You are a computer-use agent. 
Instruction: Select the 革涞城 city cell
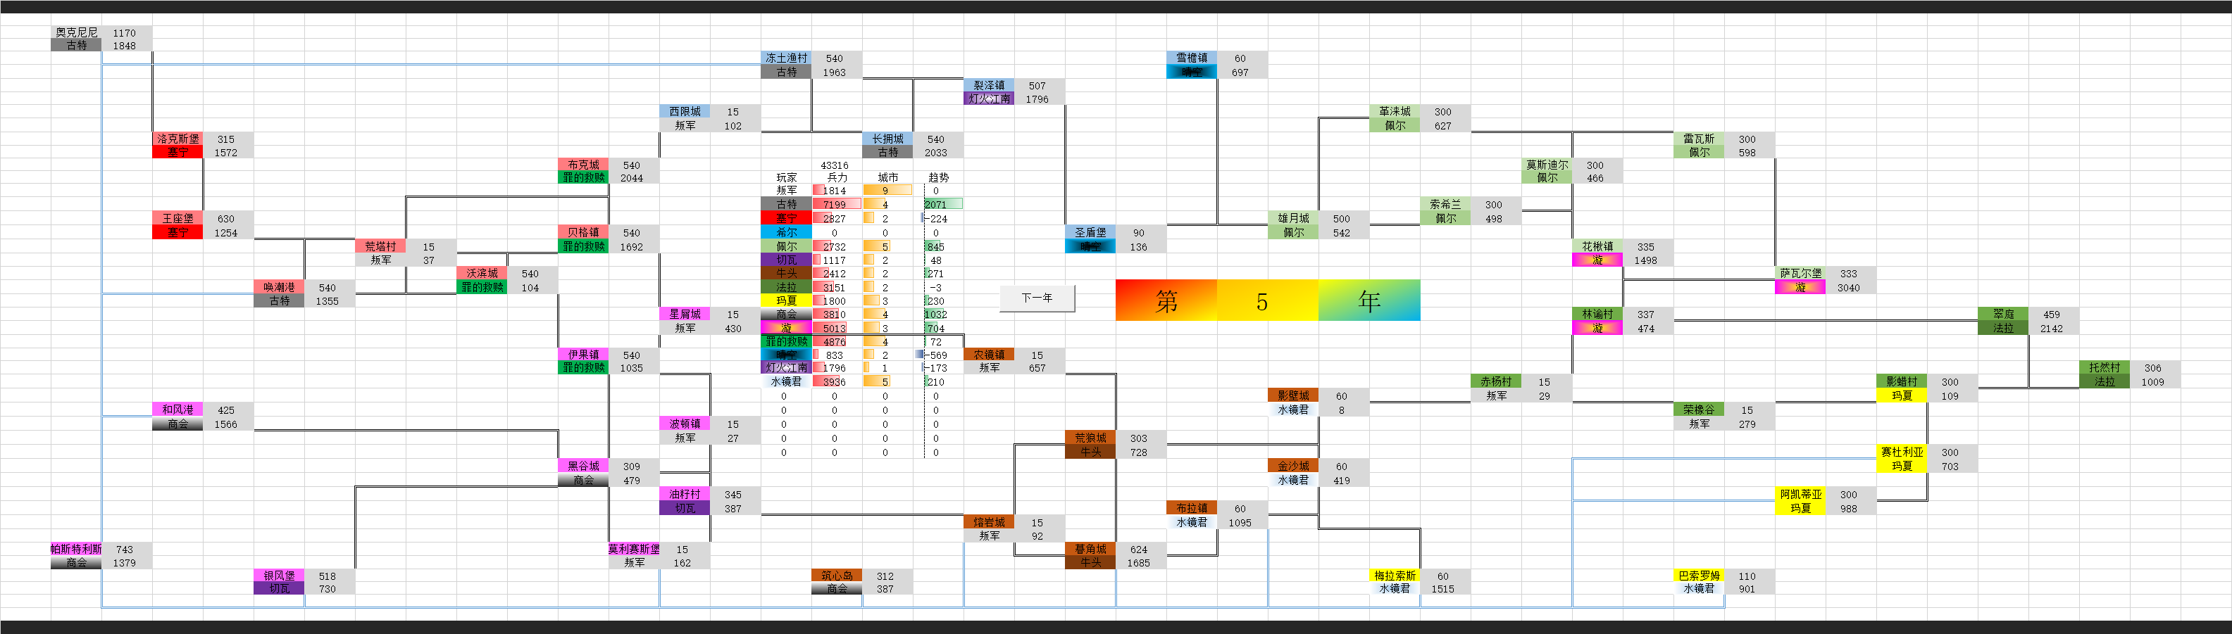1394,112
